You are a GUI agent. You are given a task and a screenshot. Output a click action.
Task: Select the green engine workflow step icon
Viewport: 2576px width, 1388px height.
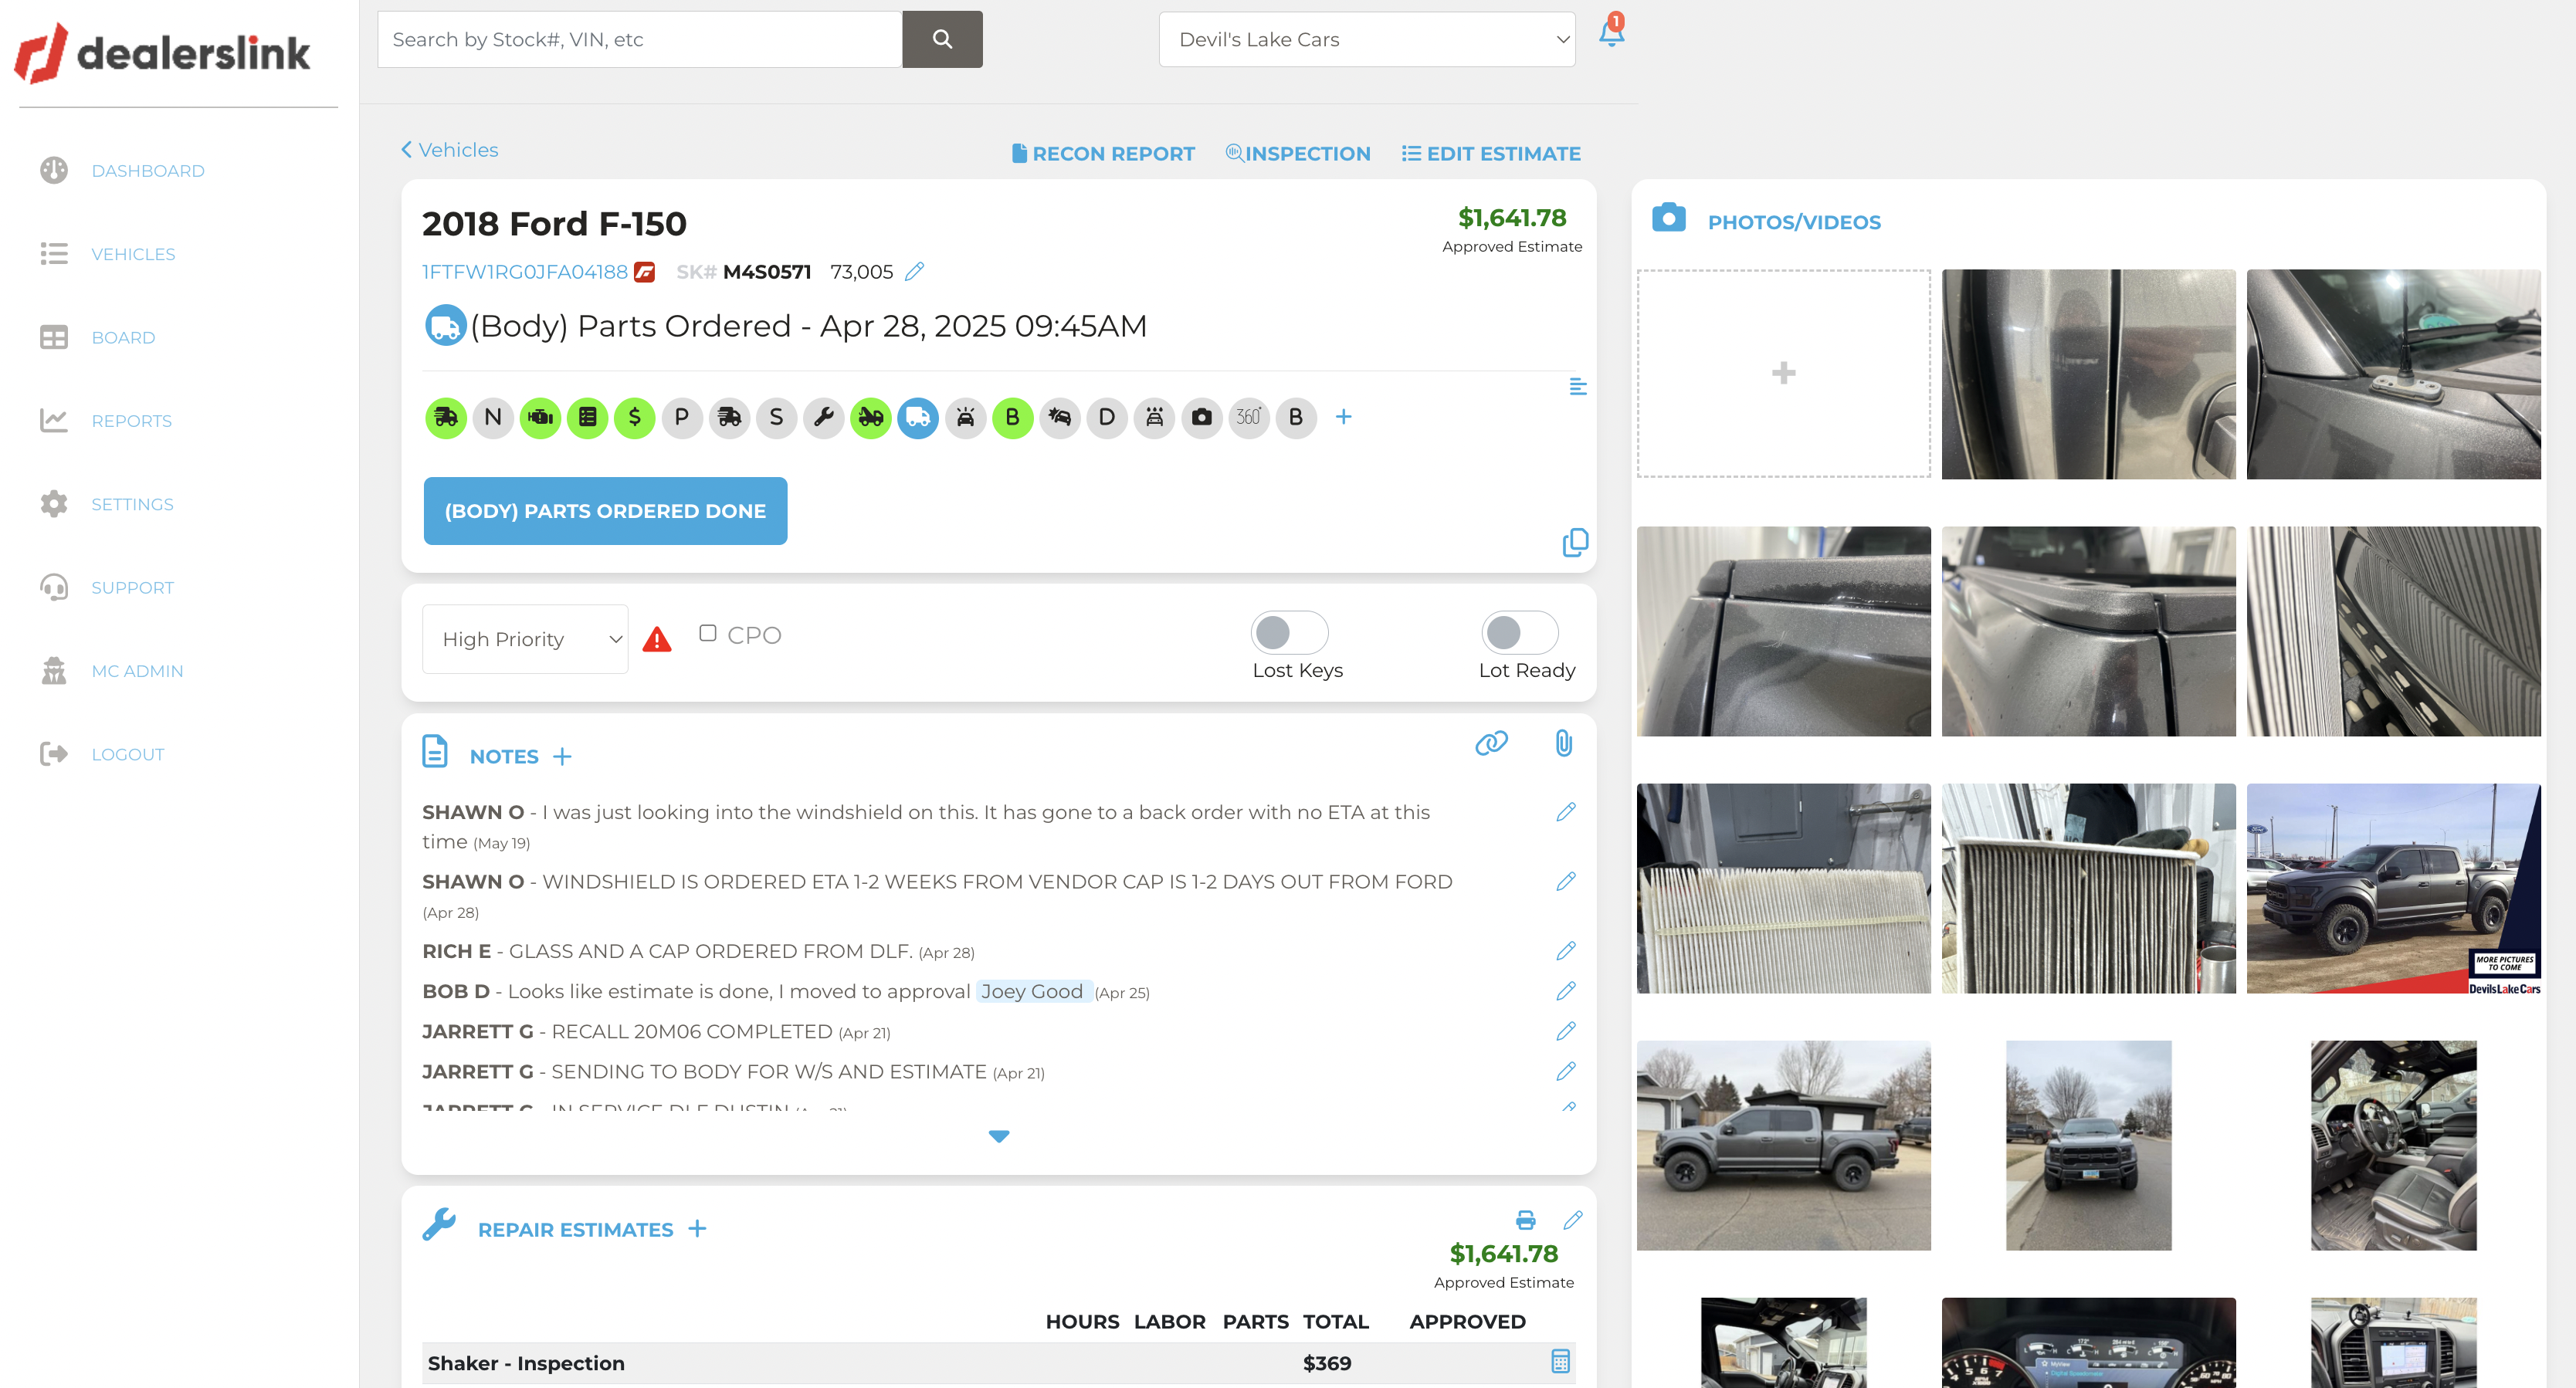540,417
